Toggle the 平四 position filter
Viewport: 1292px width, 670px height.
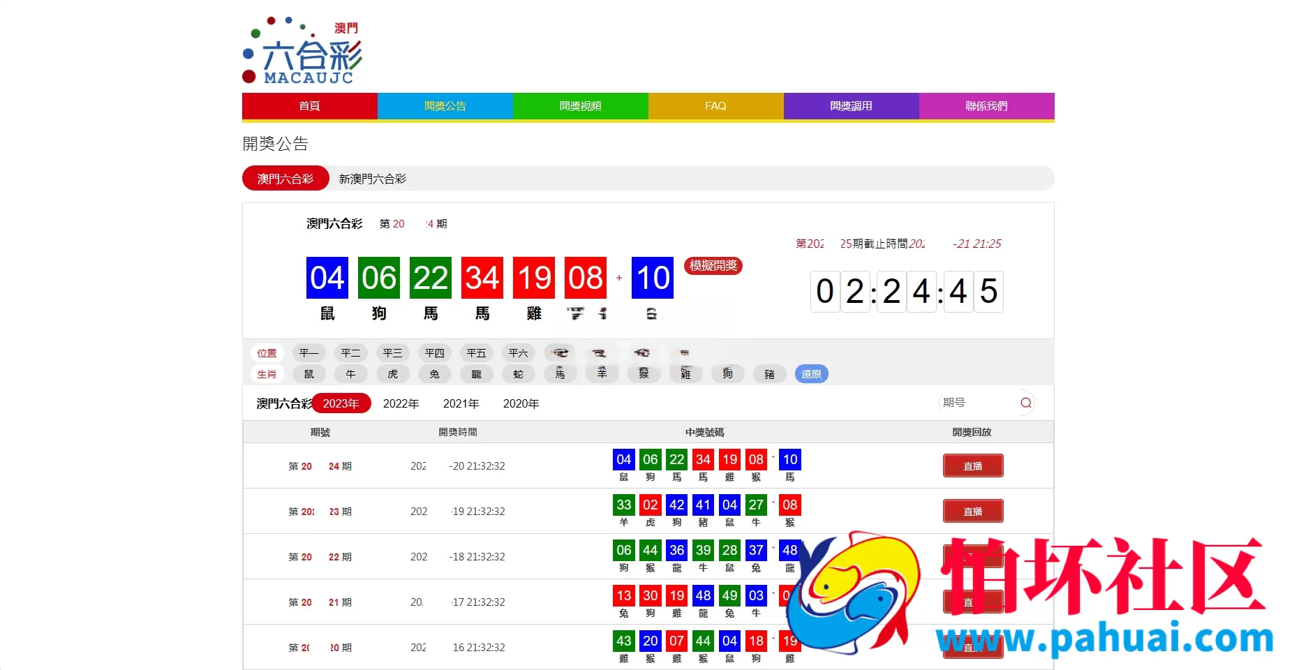[434, 353]
